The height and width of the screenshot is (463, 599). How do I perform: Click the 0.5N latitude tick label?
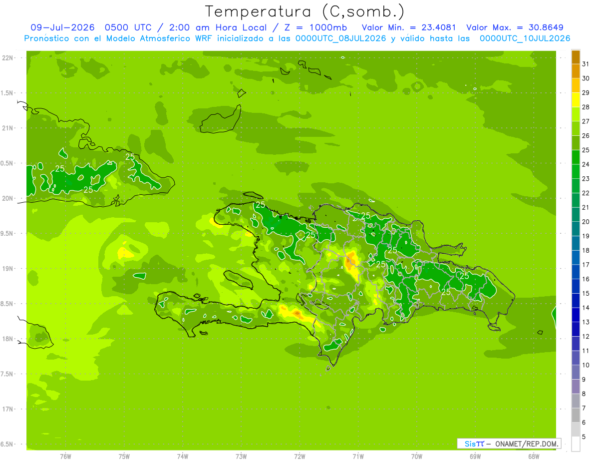(7, 163)
